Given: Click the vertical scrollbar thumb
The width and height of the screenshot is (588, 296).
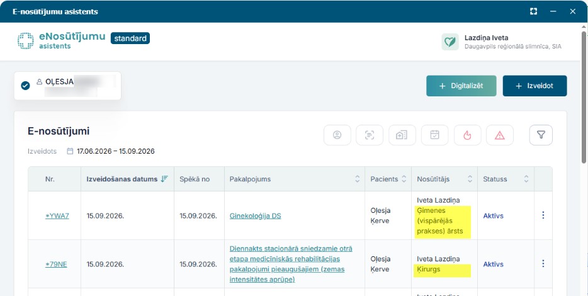Looking at the screenshot, I should point(584,98).
